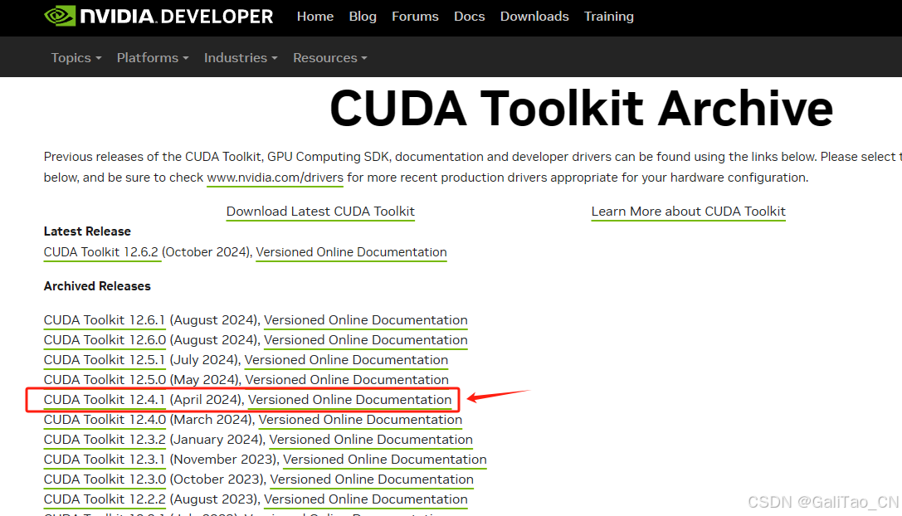Open Versioned Online Documentation for 12.5.0
Image resolution: width=902 pixels, height=516 pixels.
coord(347,380)
